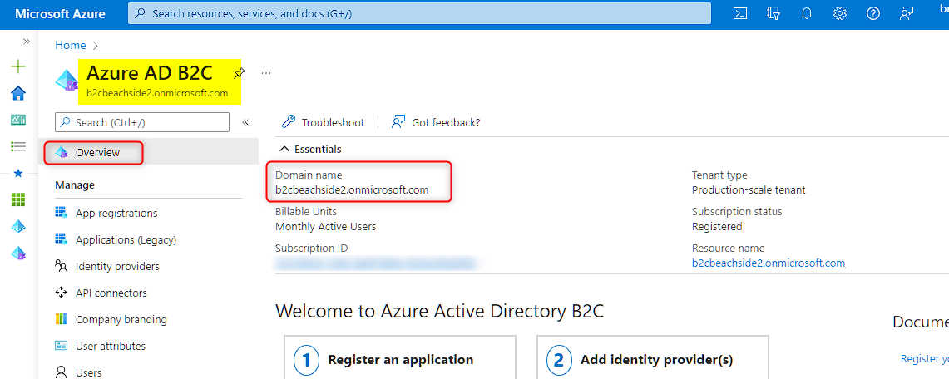The height and width of the screenshot is (379, 949).
Task: Click the Search (Ctrl+/) menu field
Action: point(142,122)
